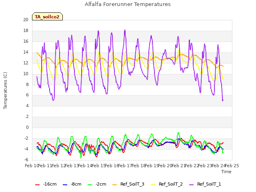Toggle the -8cm series in the legend
This screenshot has width=256, height=192.
coord(72,184)
